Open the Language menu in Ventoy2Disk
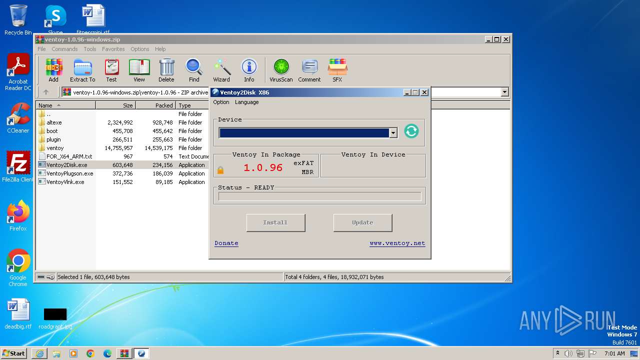This screenshot has height=360, width=640. click(247, 102)
